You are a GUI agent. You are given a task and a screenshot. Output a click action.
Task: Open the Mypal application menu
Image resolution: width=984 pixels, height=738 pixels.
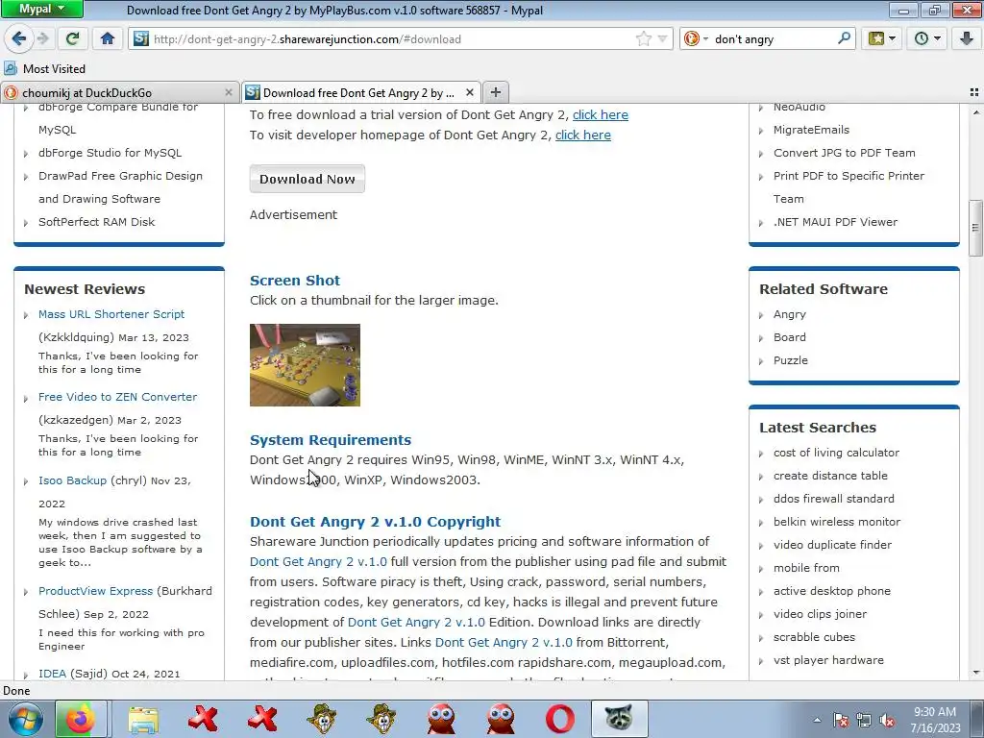point(41,9)
